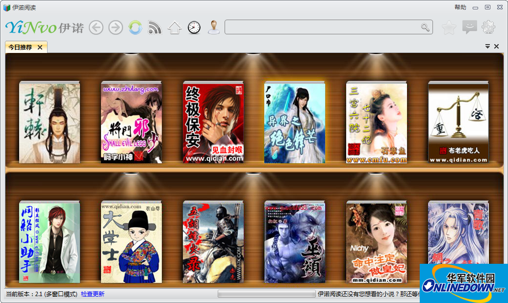Open the 大学士 book cover

131,242
